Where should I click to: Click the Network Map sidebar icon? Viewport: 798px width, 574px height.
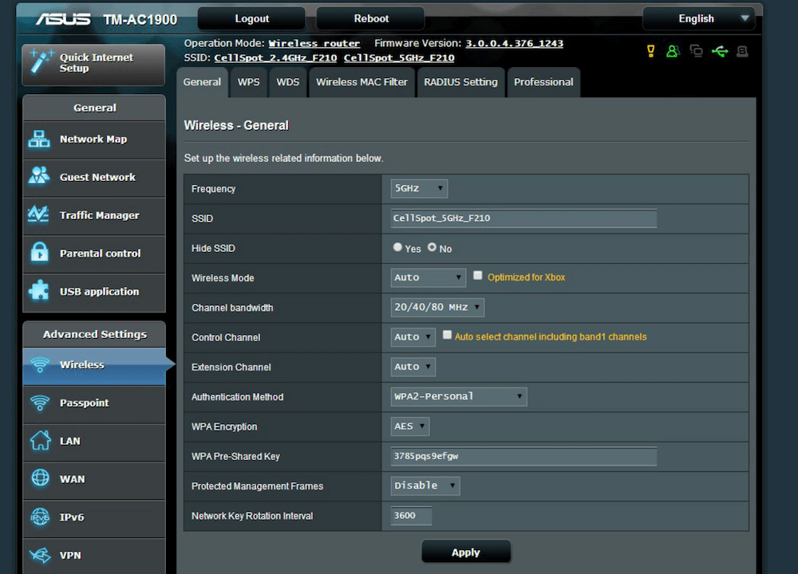point(39,139)
